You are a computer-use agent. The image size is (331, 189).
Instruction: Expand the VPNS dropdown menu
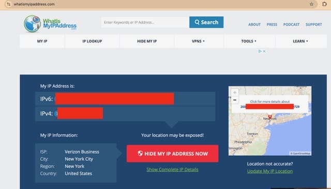pyautogui.click(x=199, y=41)
